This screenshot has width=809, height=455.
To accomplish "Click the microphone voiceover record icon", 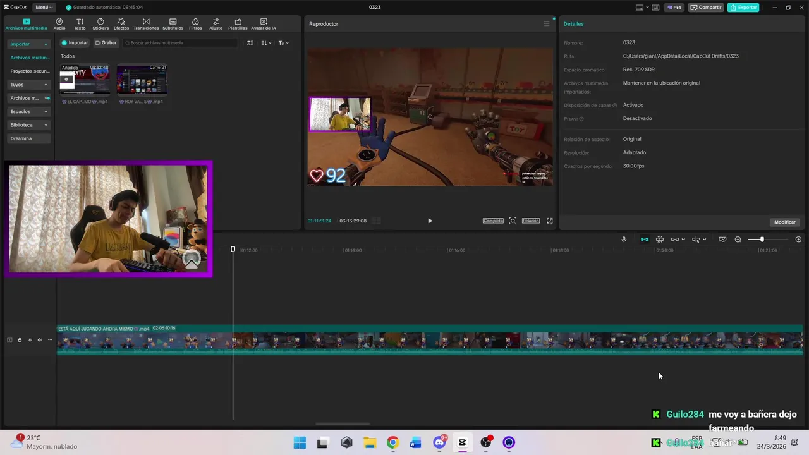I will (x=624, y=240).
